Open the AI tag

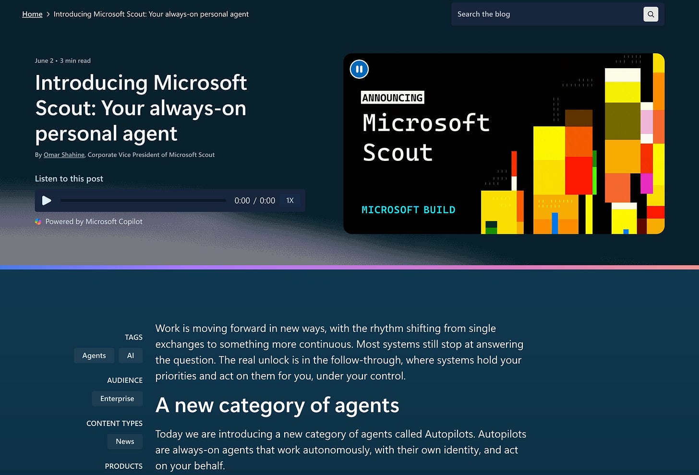pyautogui.click(x=131, y=355)
